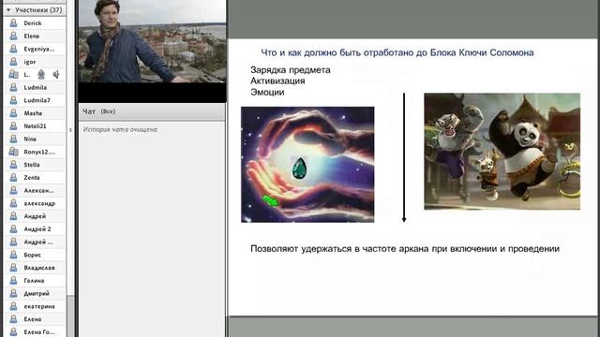The width and height of the screenshot is (600, 337).
Task: Click the user icon next to Stella
Action: click(13, 165)
